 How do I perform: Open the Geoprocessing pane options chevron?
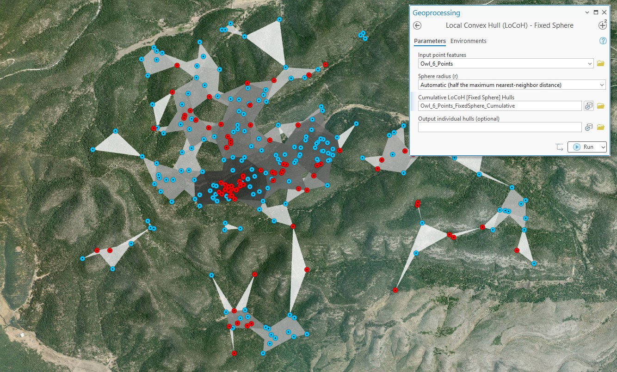(x=587, y=12)
